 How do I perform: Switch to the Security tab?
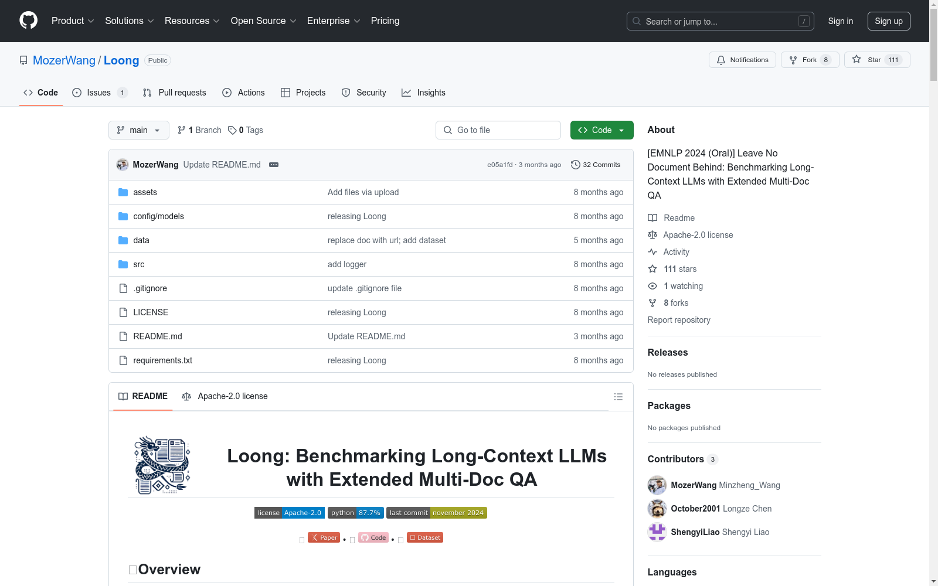[363, 93]
